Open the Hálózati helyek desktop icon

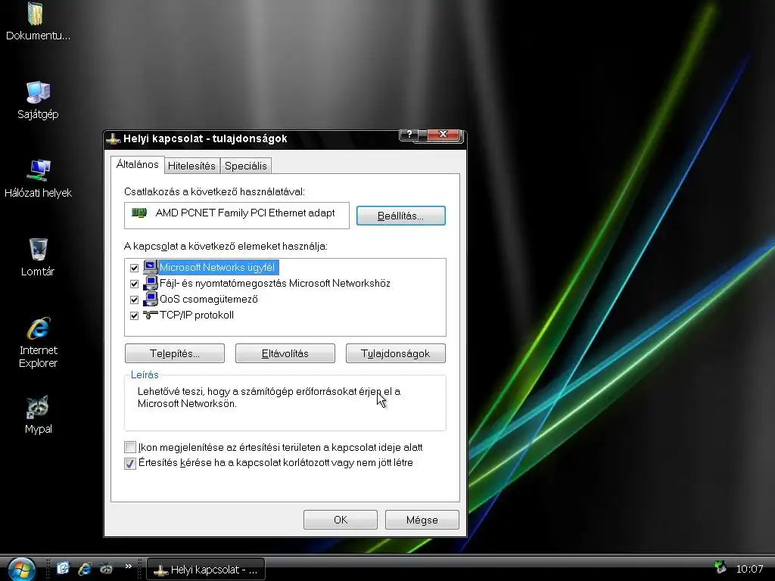38,170
